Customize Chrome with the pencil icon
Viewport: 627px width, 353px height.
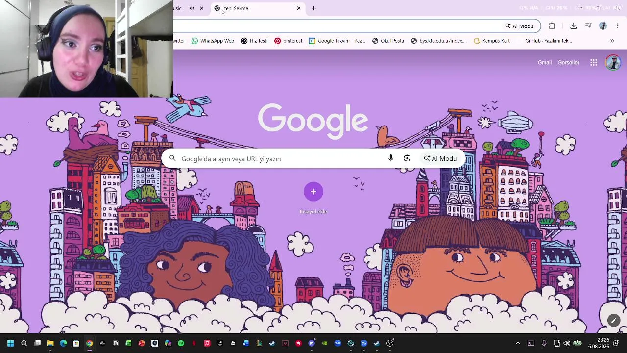(x=614, y=321)
